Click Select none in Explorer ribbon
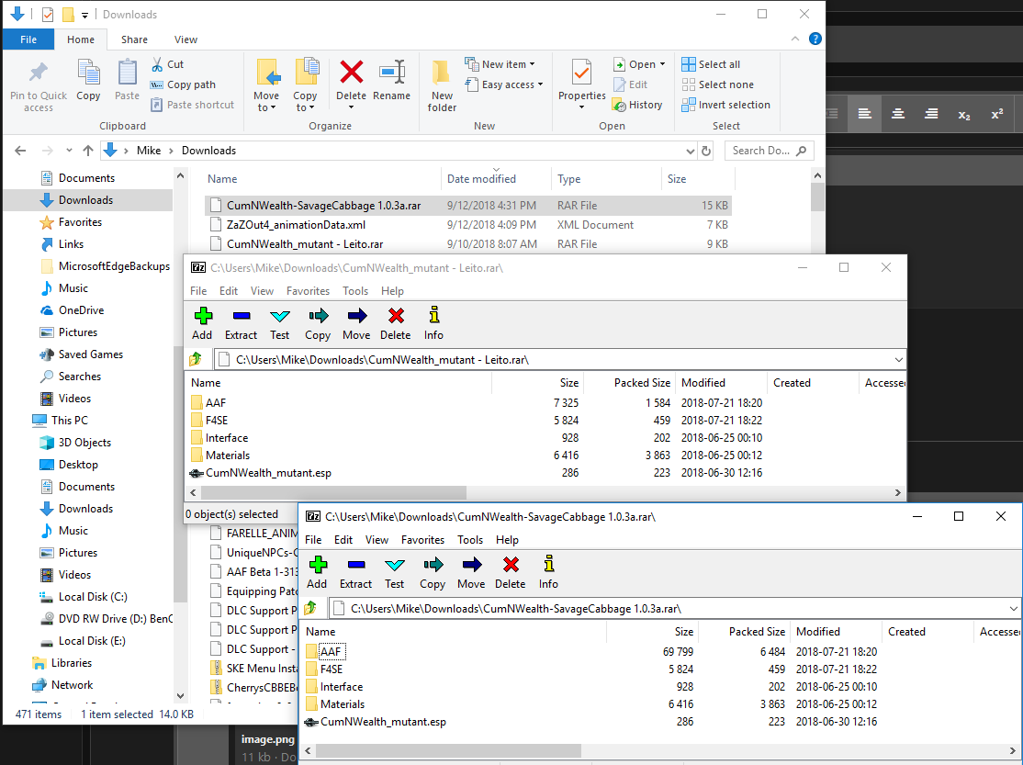The width and height of the screenshot is (1023, 765). coord(718,84)
